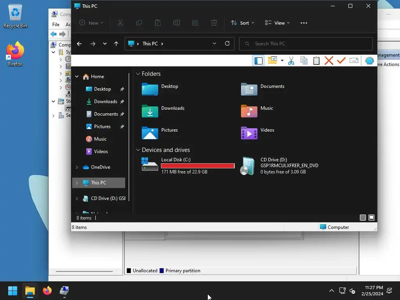Collapse the Devices and drives group
The width and height of the screenshot is (400, 300).
138,150
